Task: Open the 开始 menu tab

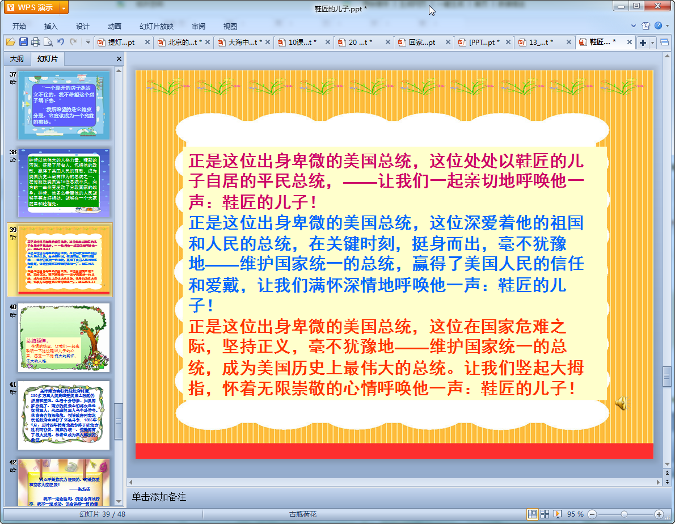Action: (19, 26)
